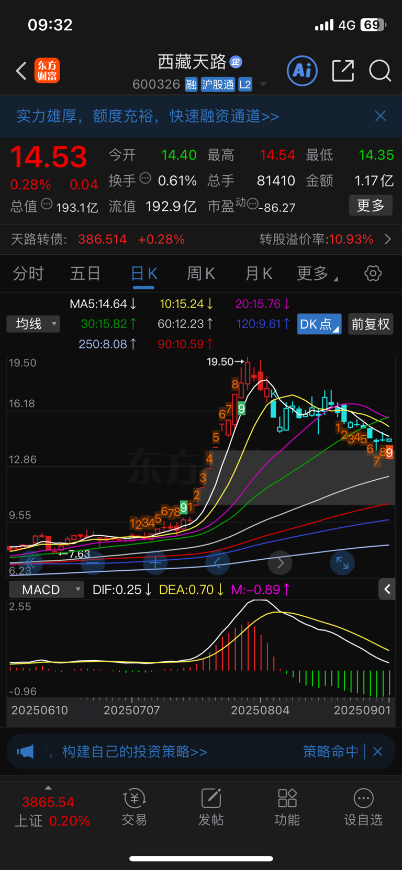Close the 融资通道 banner
This screenshot has width=402, height=870.
[x=381, y=116]
